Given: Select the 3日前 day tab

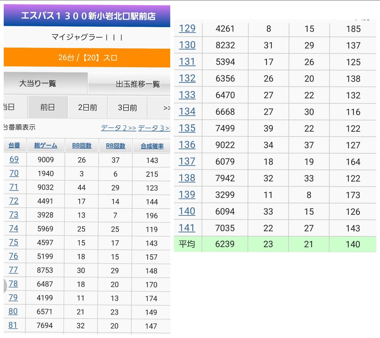Looking at the screenshot, I should (x=127, y=108).
